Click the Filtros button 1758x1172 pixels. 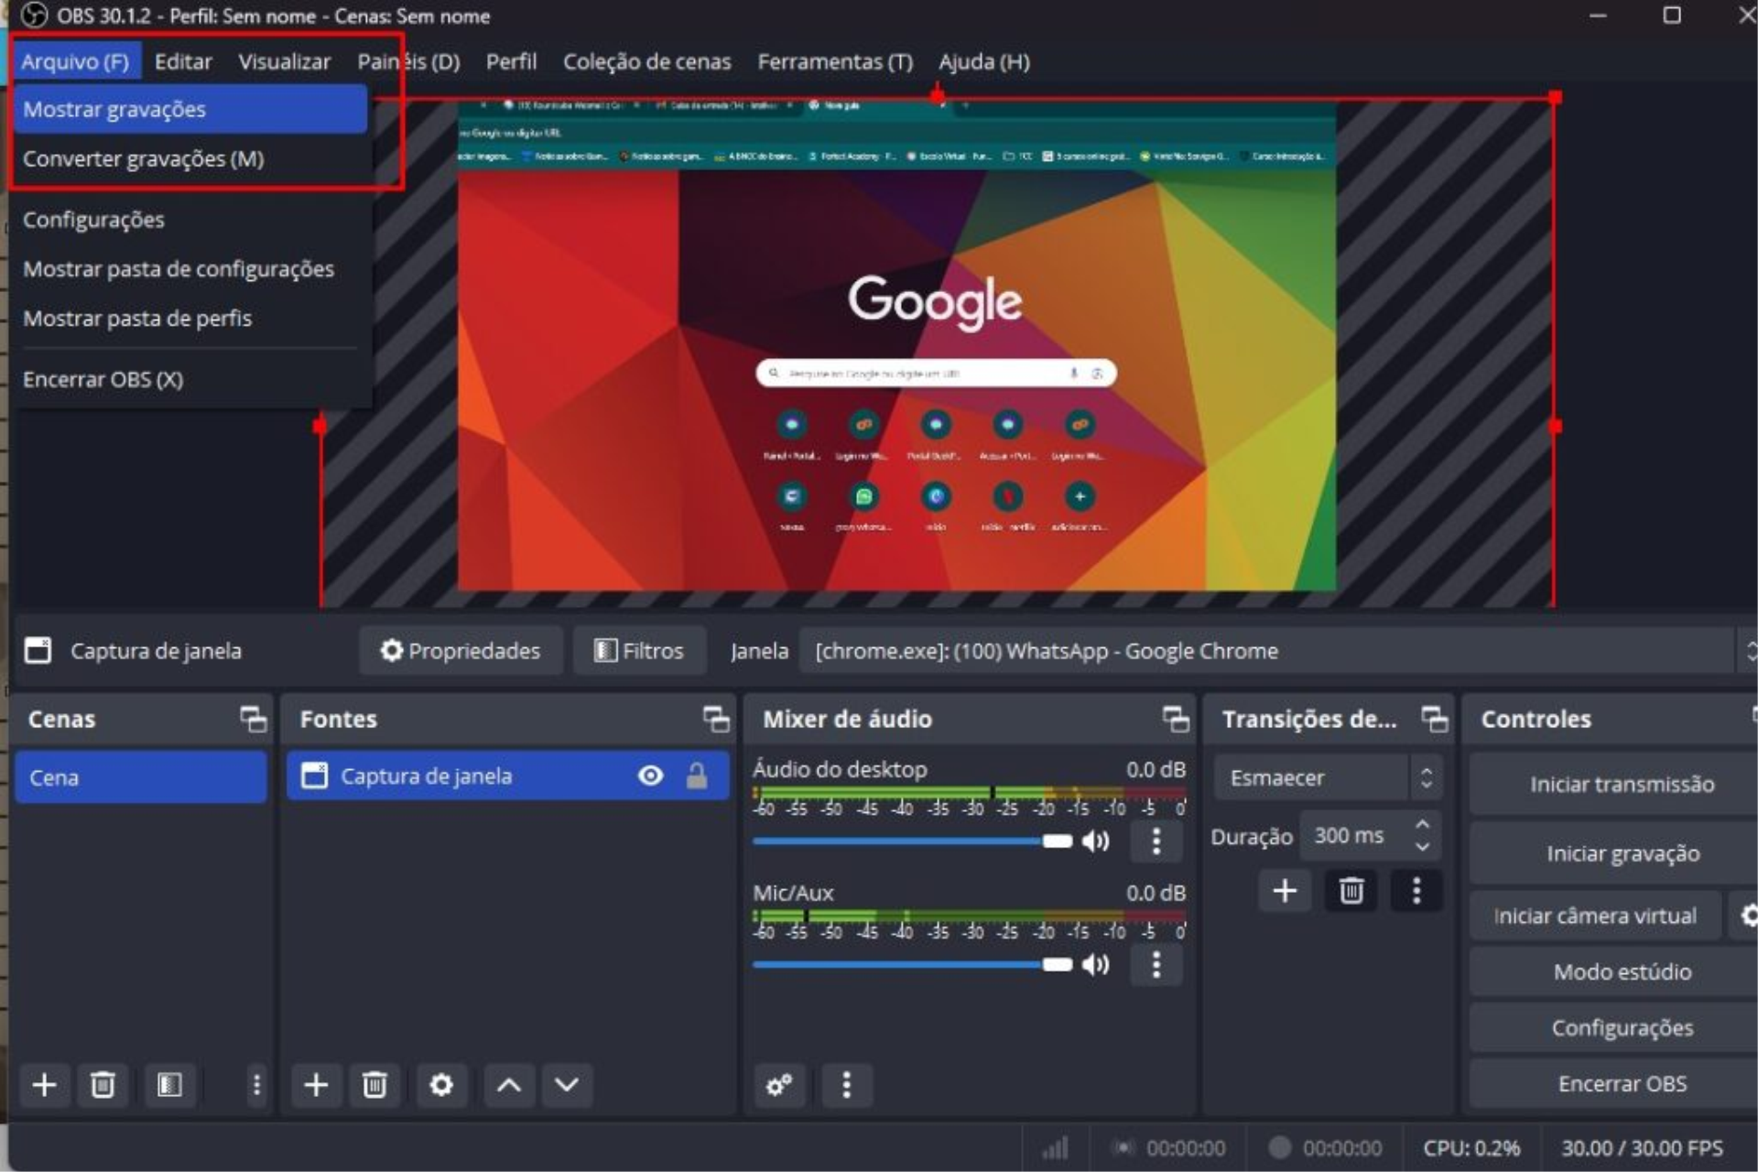click(639, 651)
